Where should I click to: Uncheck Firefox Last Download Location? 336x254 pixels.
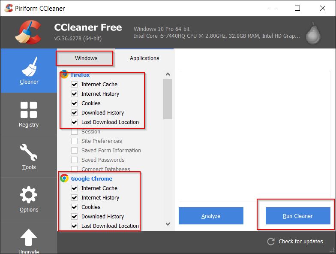click(x=75, y=122)
